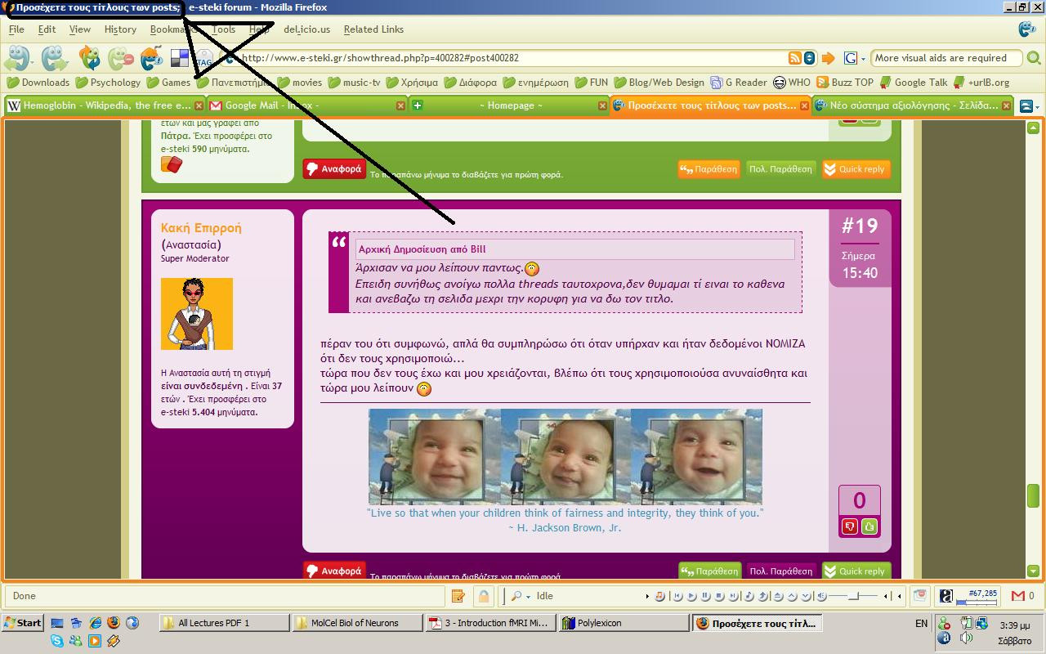Open the address bar history dropdown
Viewport: 1046px width, 654px height.
pos(809,58)
